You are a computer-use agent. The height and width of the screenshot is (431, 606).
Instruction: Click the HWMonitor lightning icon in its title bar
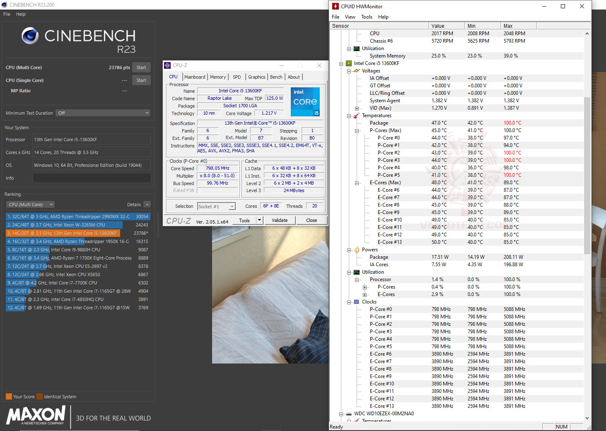click(336, 6)
